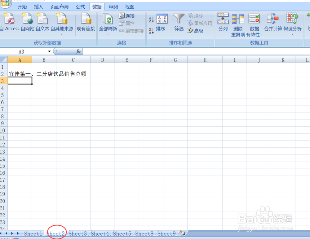Open the Formulas (公式) tab
This screenshot has width=310, height=239.
coord(81,7)
